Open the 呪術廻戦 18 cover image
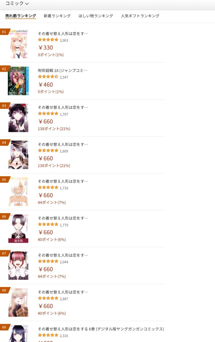This screenshot has width=215, height=342. [x=18, y=81]
